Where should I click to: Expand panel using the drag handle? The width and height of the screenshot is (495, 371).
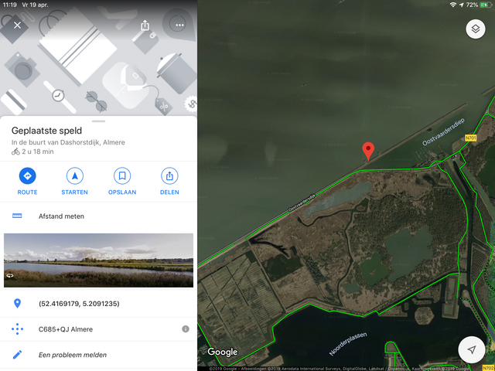pos(99,121)
